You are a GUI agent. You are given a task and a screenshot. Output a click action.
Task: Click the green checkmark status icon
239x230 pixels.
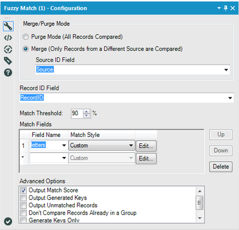(x=8, y=221)
